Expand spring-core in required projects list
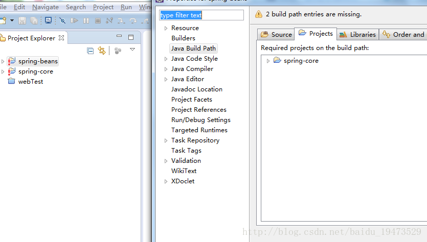This screenshot has height=242, width=427. click(x=268, y=61)
